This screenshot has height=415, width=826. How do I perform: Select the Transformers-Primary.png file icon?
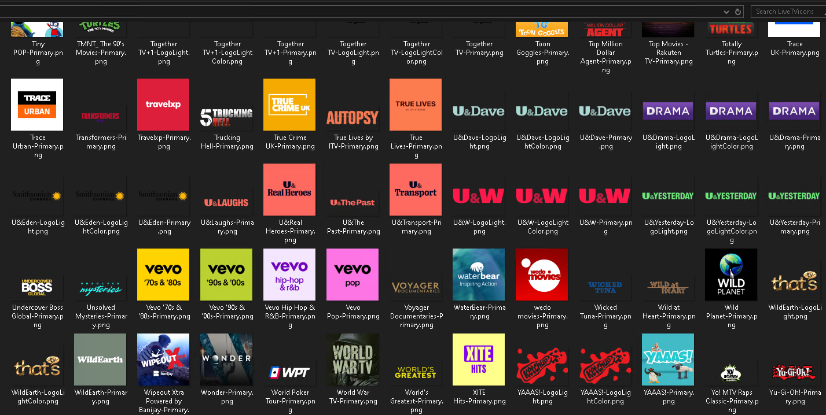[x=100, y=116]
